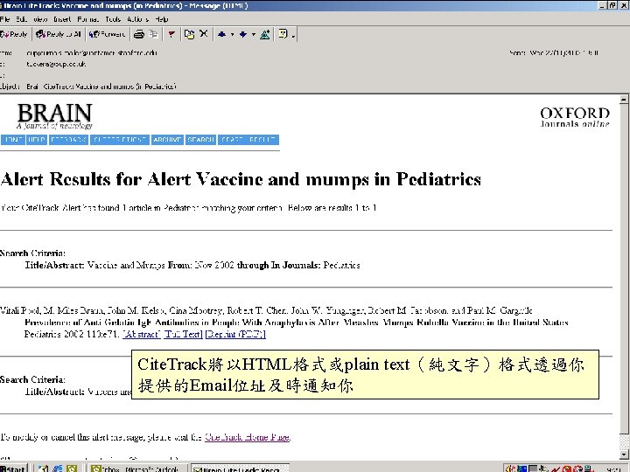Click the Alert Results heading
The width and height of the screenshot is (630, 472).
click(x=241, y=179)
